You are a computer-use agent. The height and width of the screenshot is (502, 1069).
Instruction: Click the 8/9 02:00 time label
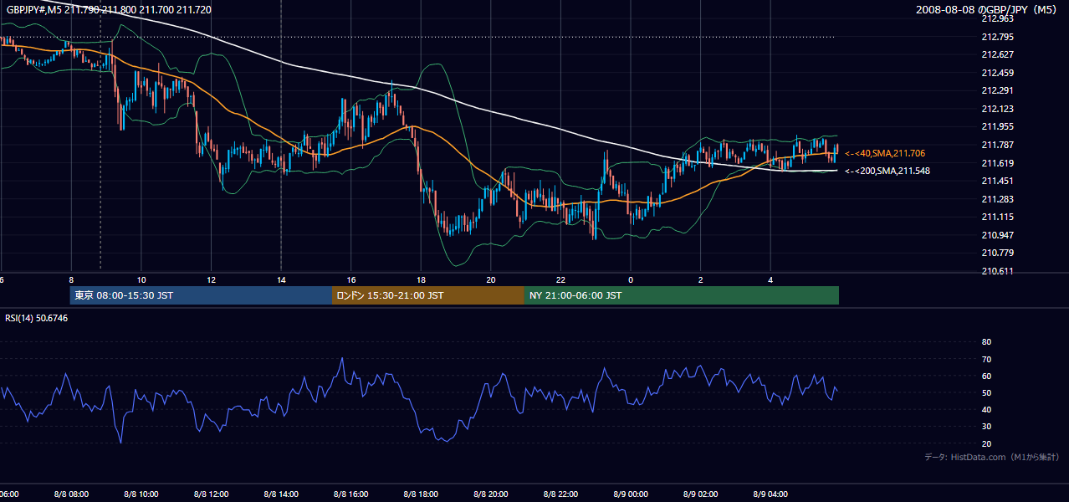[701, 494]
